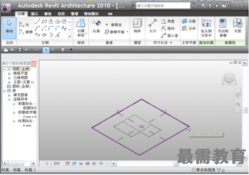
Task: Click Create Form (创建形状) icon
Action: (81, 23)
